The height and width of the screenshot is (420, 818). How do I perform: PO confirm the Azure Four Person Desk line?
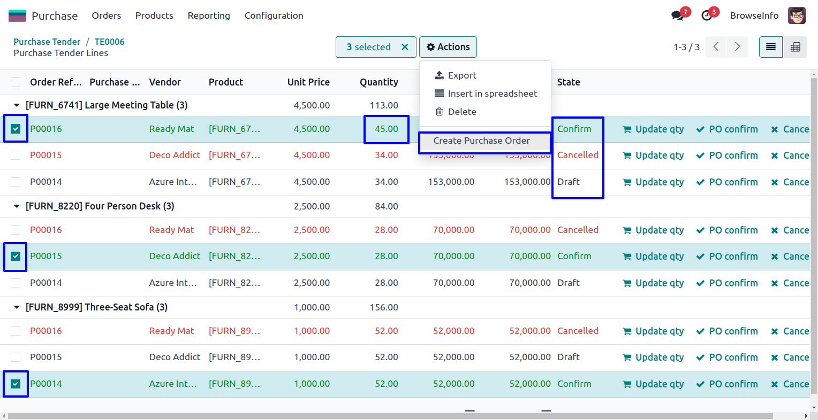point(727,283)
